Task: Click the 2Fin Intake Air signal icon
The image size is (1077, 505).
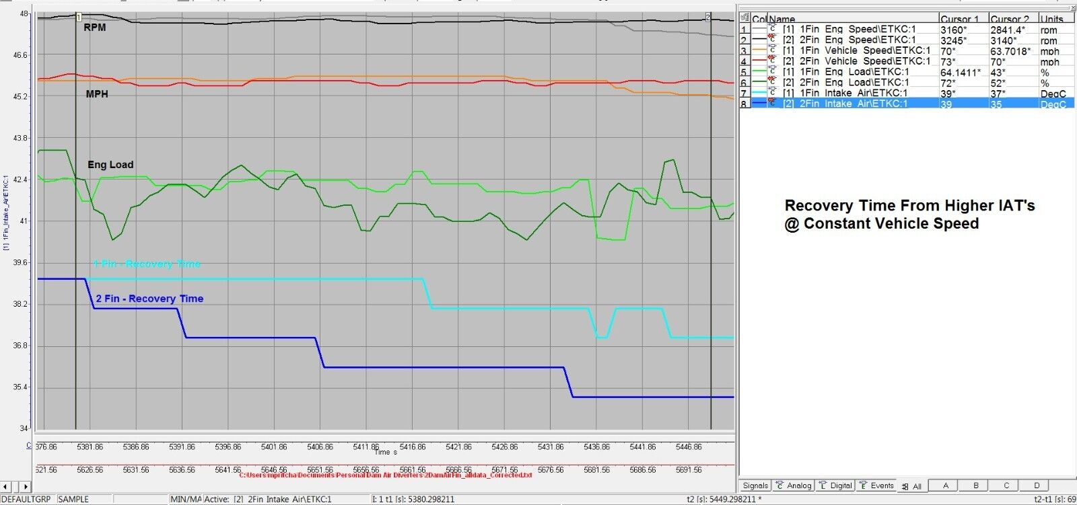Action: click(x=773, y=104)
